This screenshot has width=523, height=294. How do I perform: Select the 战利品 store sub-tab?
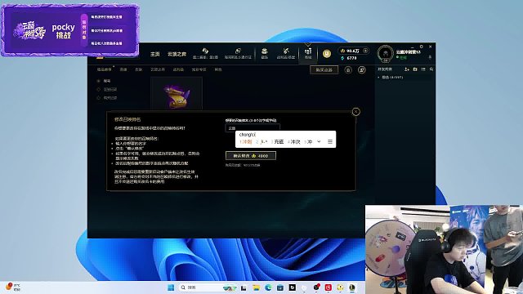pos(178,69)
